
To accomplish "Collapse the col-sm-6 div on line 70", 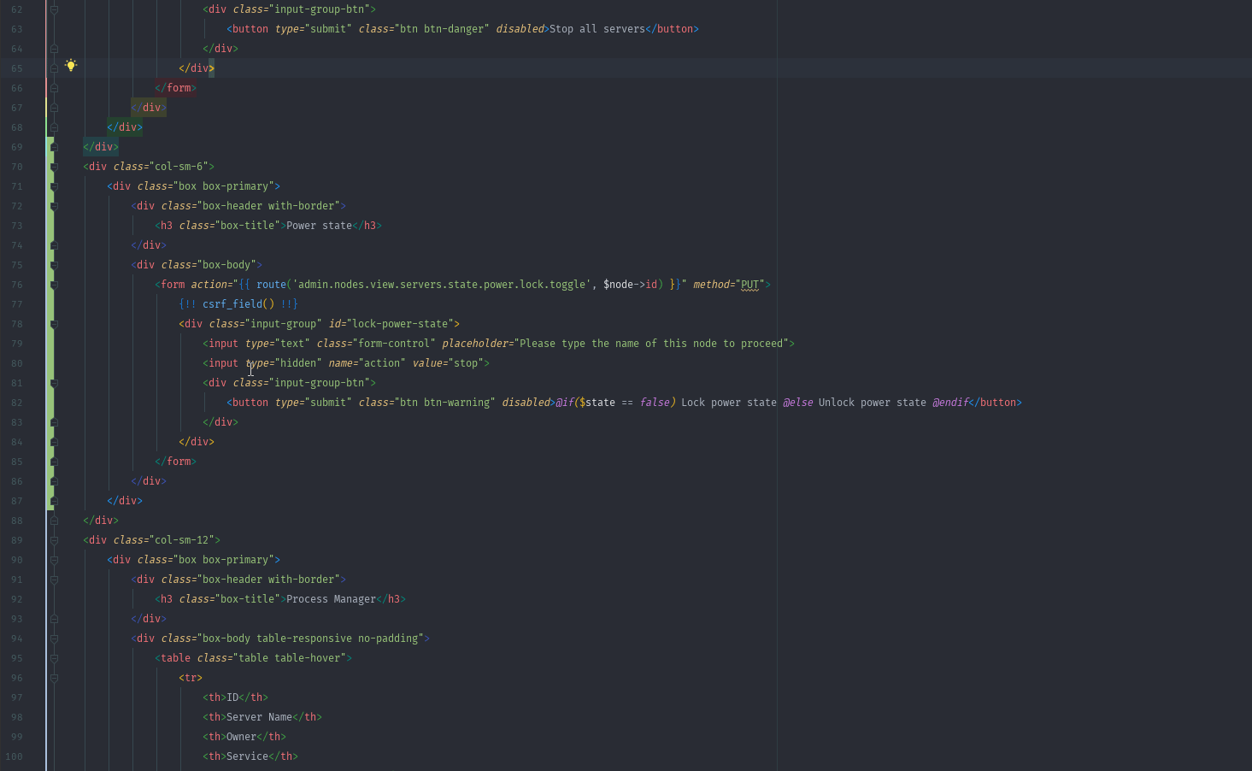I will tap(54, 167).
